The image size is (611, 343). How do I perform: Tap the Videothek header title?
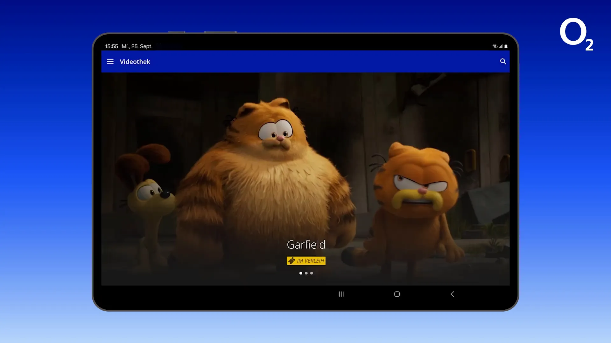click(x=135, y=62)
